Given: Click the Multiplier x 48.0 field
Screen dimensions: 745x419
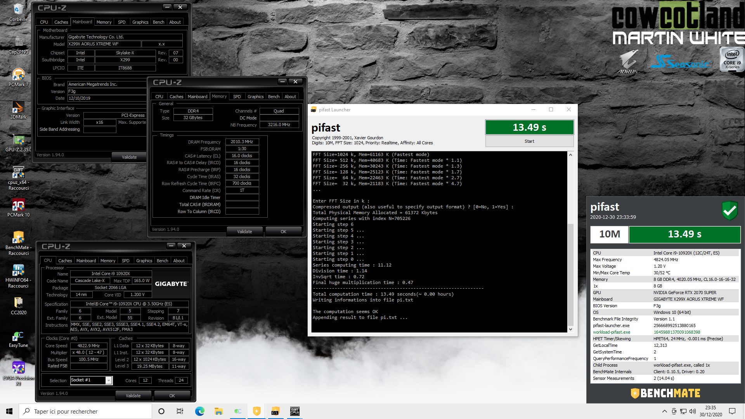Looking at the screenshot, I should point(88,353).
